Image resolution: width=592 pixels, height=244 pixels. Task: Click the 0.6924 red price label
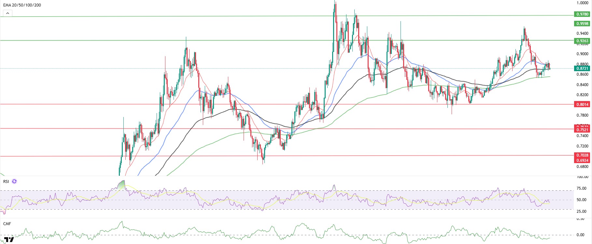[x=582, y=161]
